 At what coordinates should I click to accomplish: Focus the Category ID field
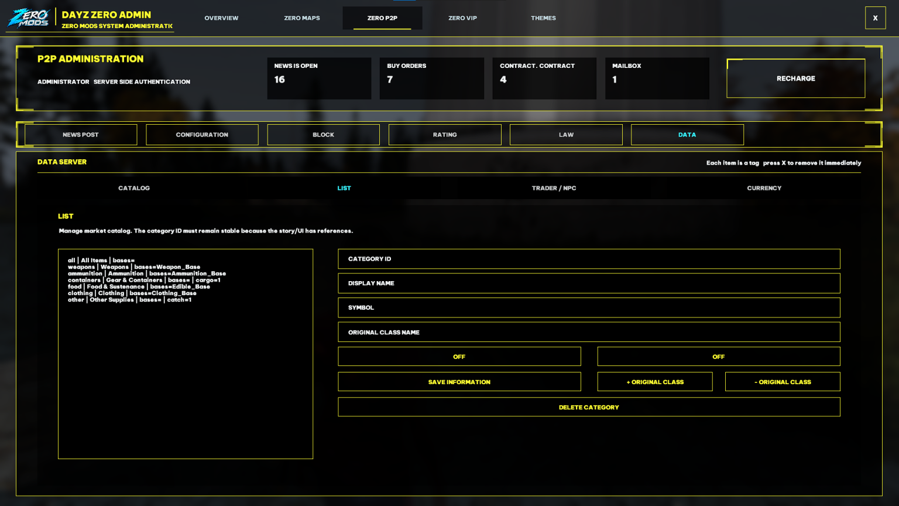589,259
